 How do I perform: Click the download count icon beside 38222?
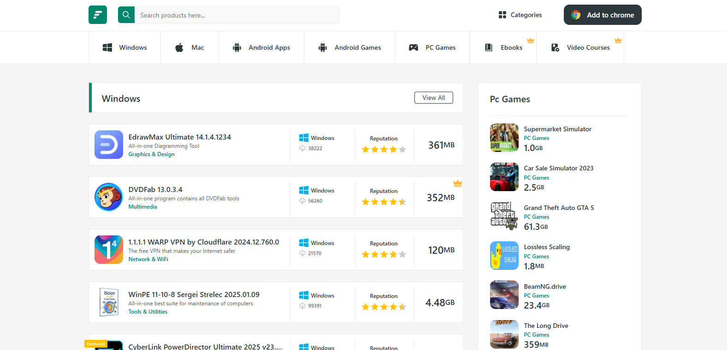point(302,148)
